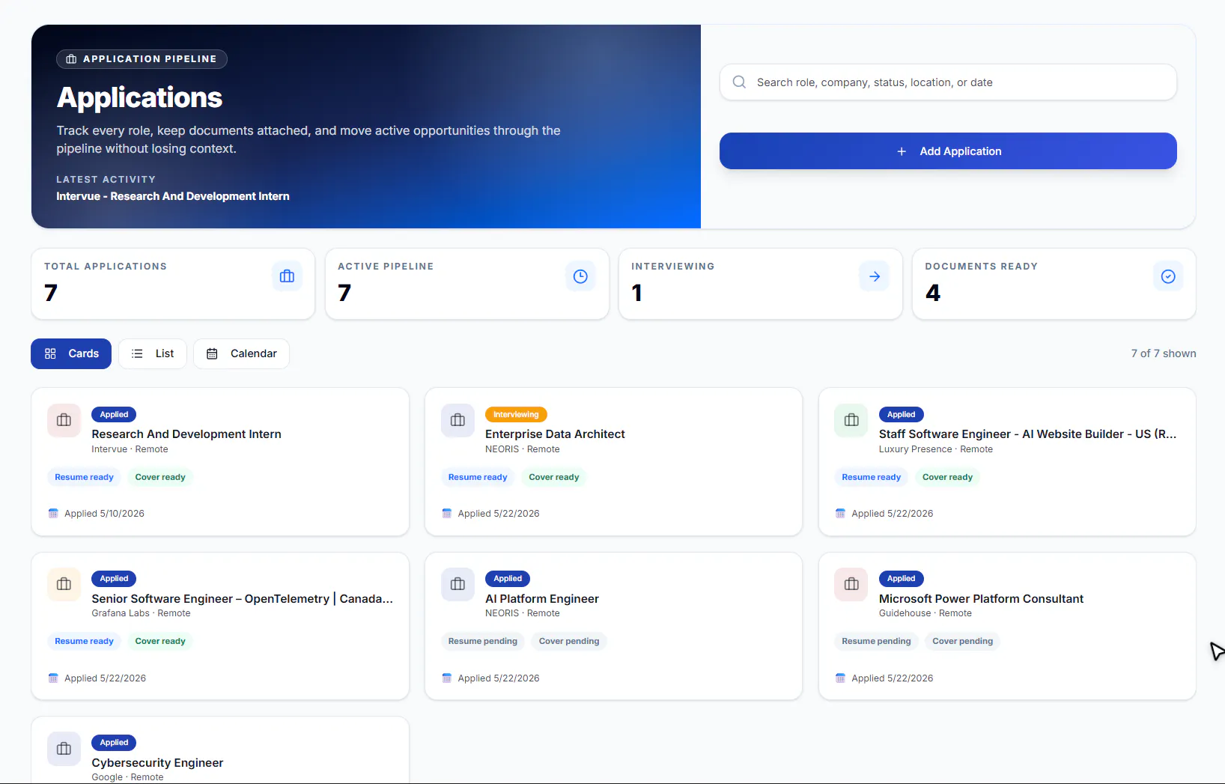Click the briefcase icon on Senior Software Engineer card
Image resolution: width=1225 pixels, height=784 pixels.
[x=64, y=584]
